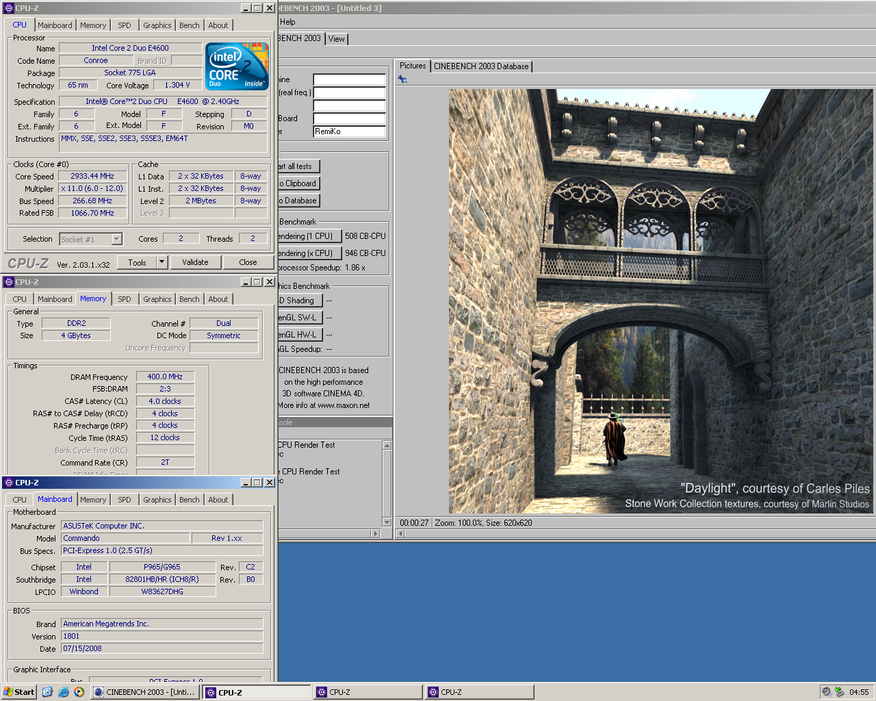This screenshot has width=876, height=701.
Task: Run the Rendering (x CPU) benchmark
Action: [309, 253]
